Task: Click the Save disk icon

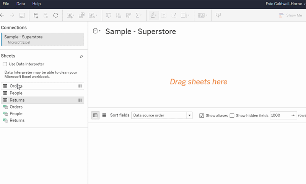Action: (22, 15)
